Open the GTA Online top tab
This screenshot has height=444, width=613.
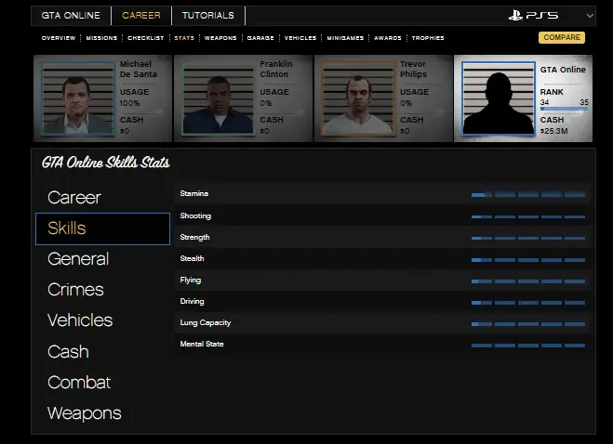click(71, 16)
